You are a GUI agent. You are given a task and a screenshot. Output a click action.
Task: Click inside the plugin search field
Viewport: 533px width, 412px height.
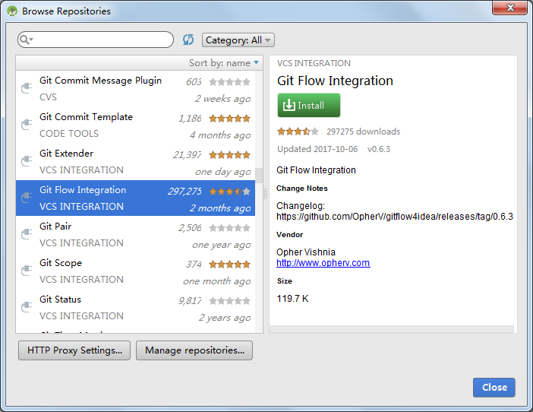coord(96,40)
